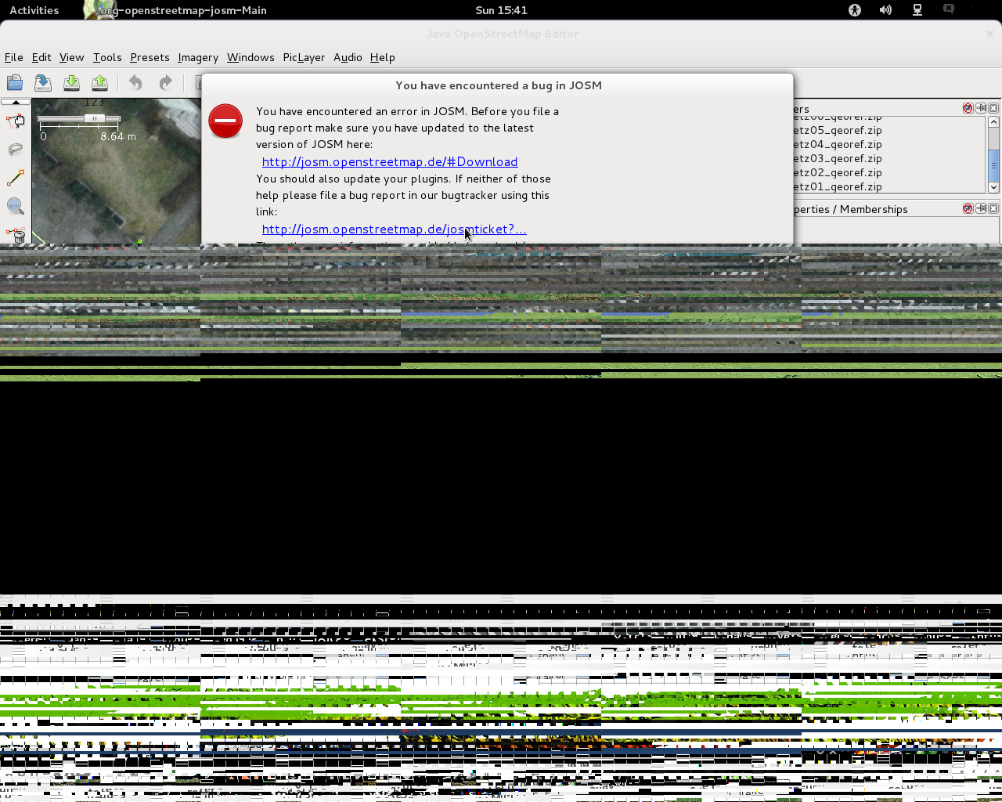Click the red error stop icon
Image resolution: width=1002 pixels, height=802 pixels.
(x=225, y=121)
